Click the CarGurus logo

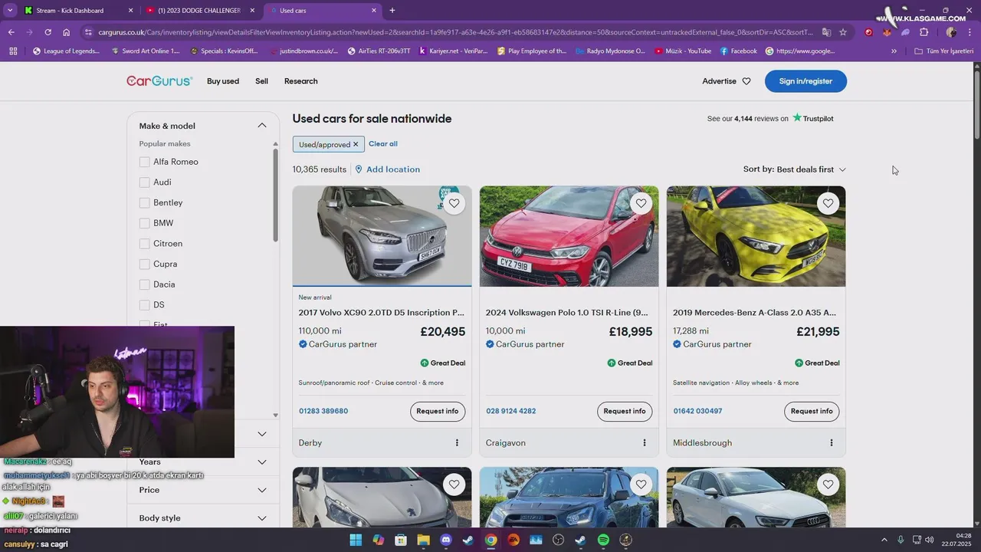(159, 80)
